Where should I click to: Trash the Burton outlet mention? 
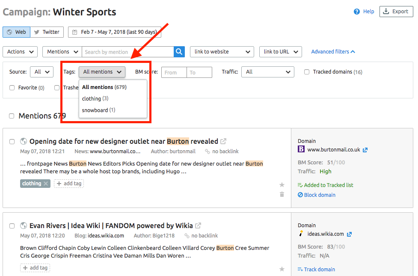coord(282,194)
